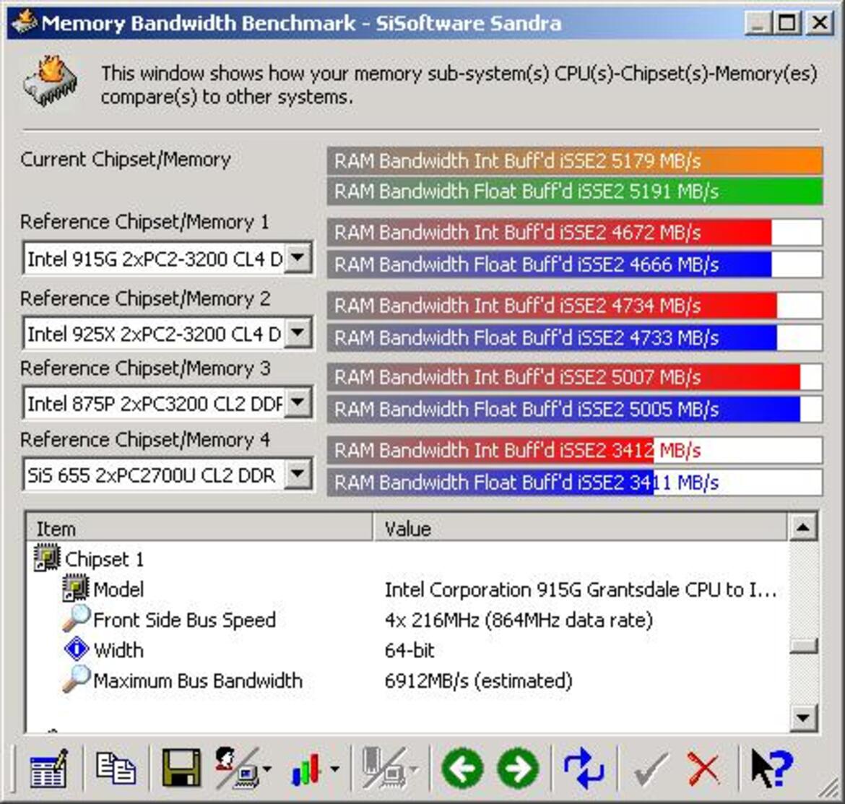Click the value 6912MB/s (estimated)
Screen dimensions: 845x804
tap(478, 681)
